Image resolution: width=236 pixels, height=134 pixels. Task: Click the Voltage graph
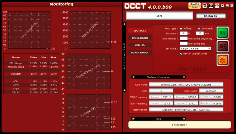point(88,112)
